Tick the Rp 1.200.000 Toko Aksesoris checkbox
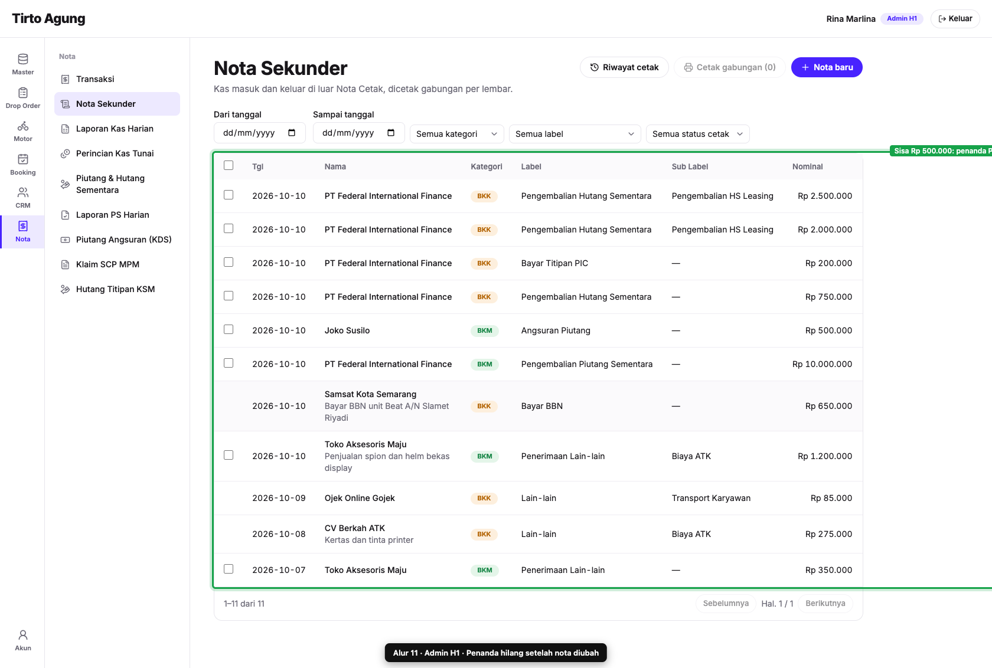Viewport: 992px width, 668px height. coord(229,455)
